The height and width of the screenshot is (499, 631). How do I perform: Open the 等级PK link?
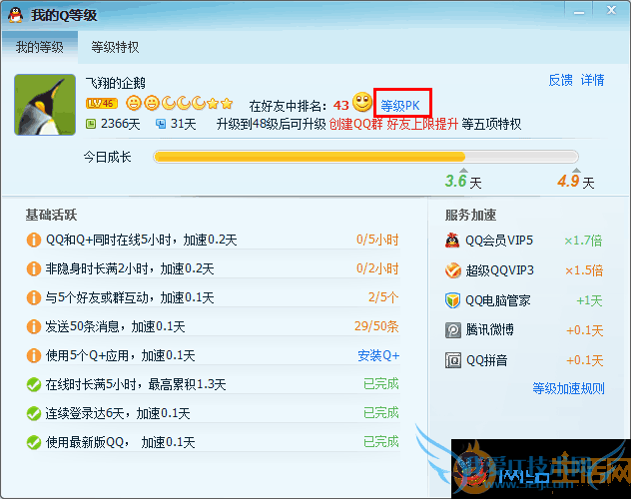(x=400, y=106)
